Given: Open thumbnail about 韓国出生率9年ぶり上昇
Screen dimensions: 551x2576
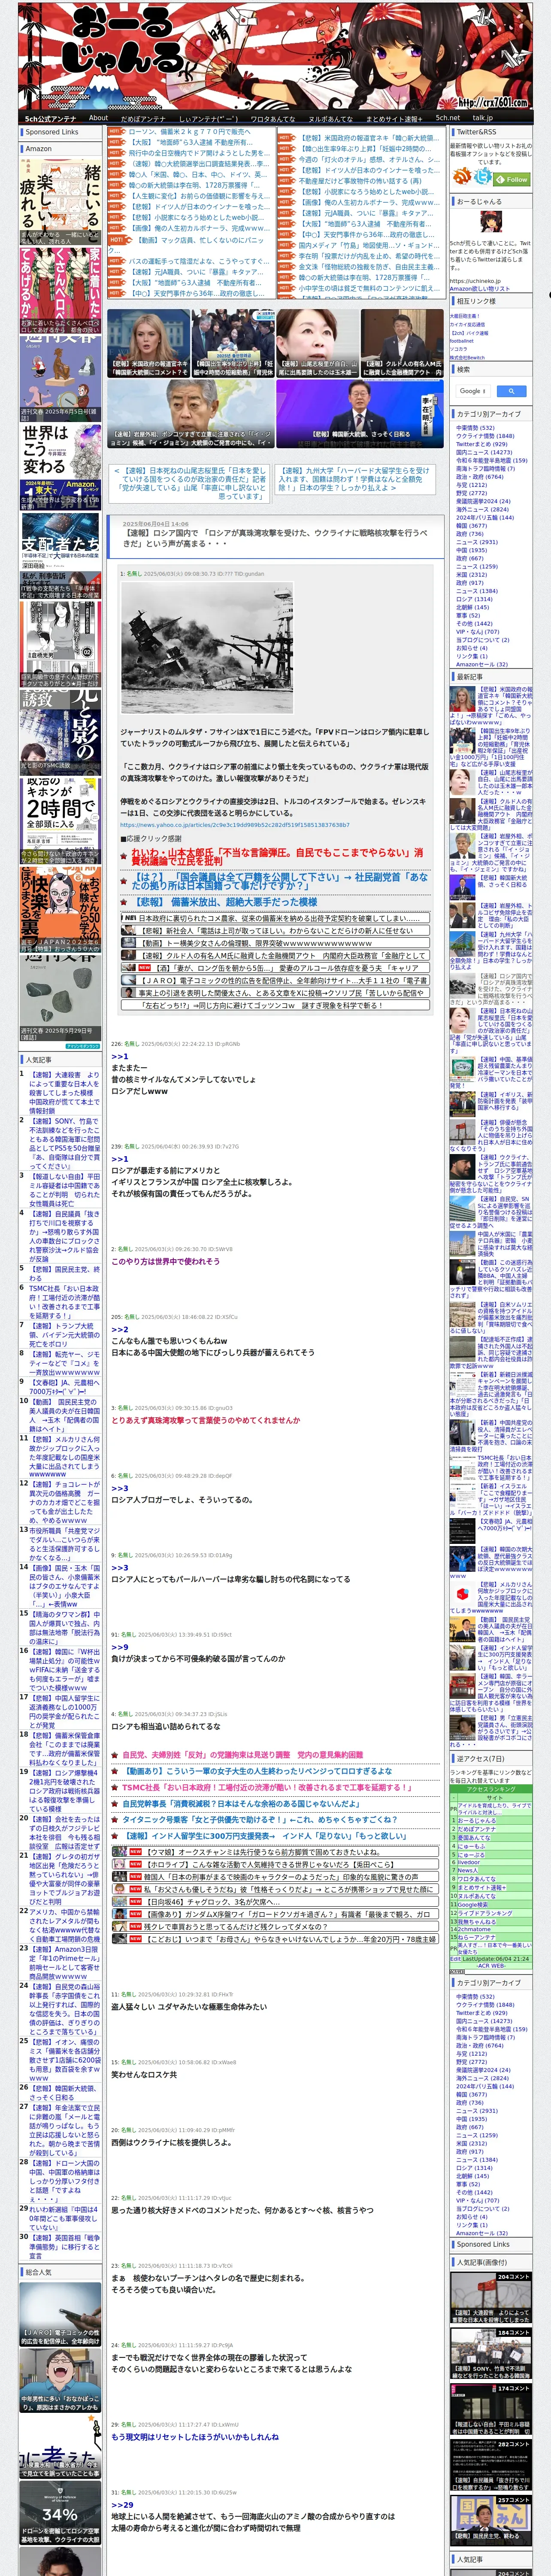Looking at the screenshot, I should click(x=233, y=343).
